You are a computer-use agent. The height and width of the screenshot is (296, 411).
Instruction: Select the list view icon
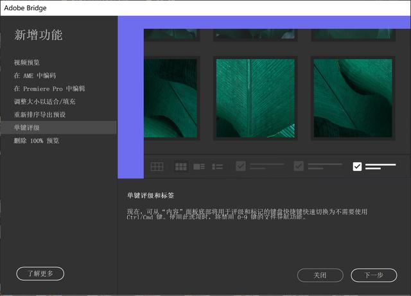point(217,166)
